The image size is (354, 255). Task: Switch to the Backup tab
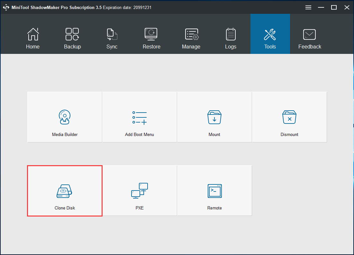[x=72, y=38]
